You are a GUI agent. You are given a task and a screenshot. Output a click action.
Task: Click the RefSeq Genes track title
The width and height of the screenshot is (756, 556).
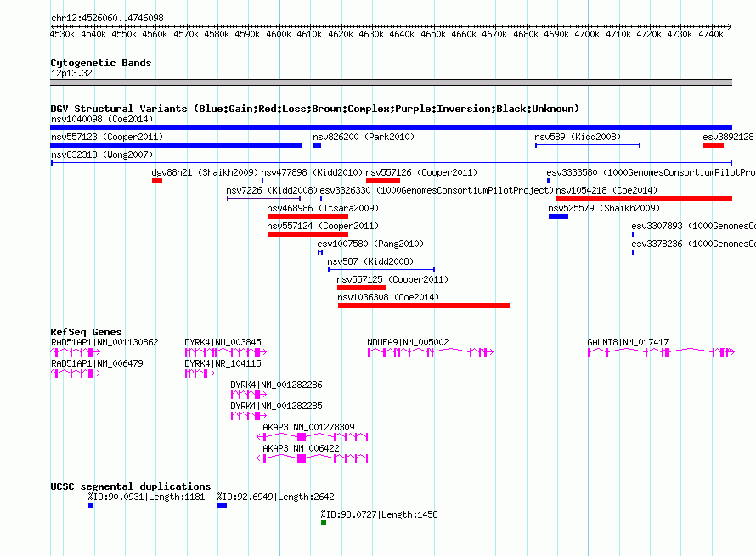[x=86, y=332]
